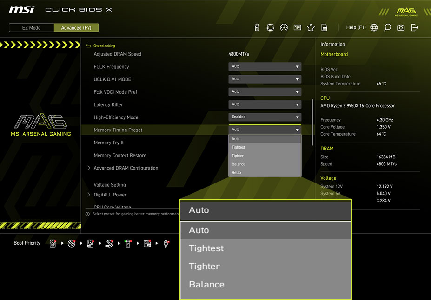
Task: Set High-Efficiency Mode dropdown to another option
Action: pos(265,117)
